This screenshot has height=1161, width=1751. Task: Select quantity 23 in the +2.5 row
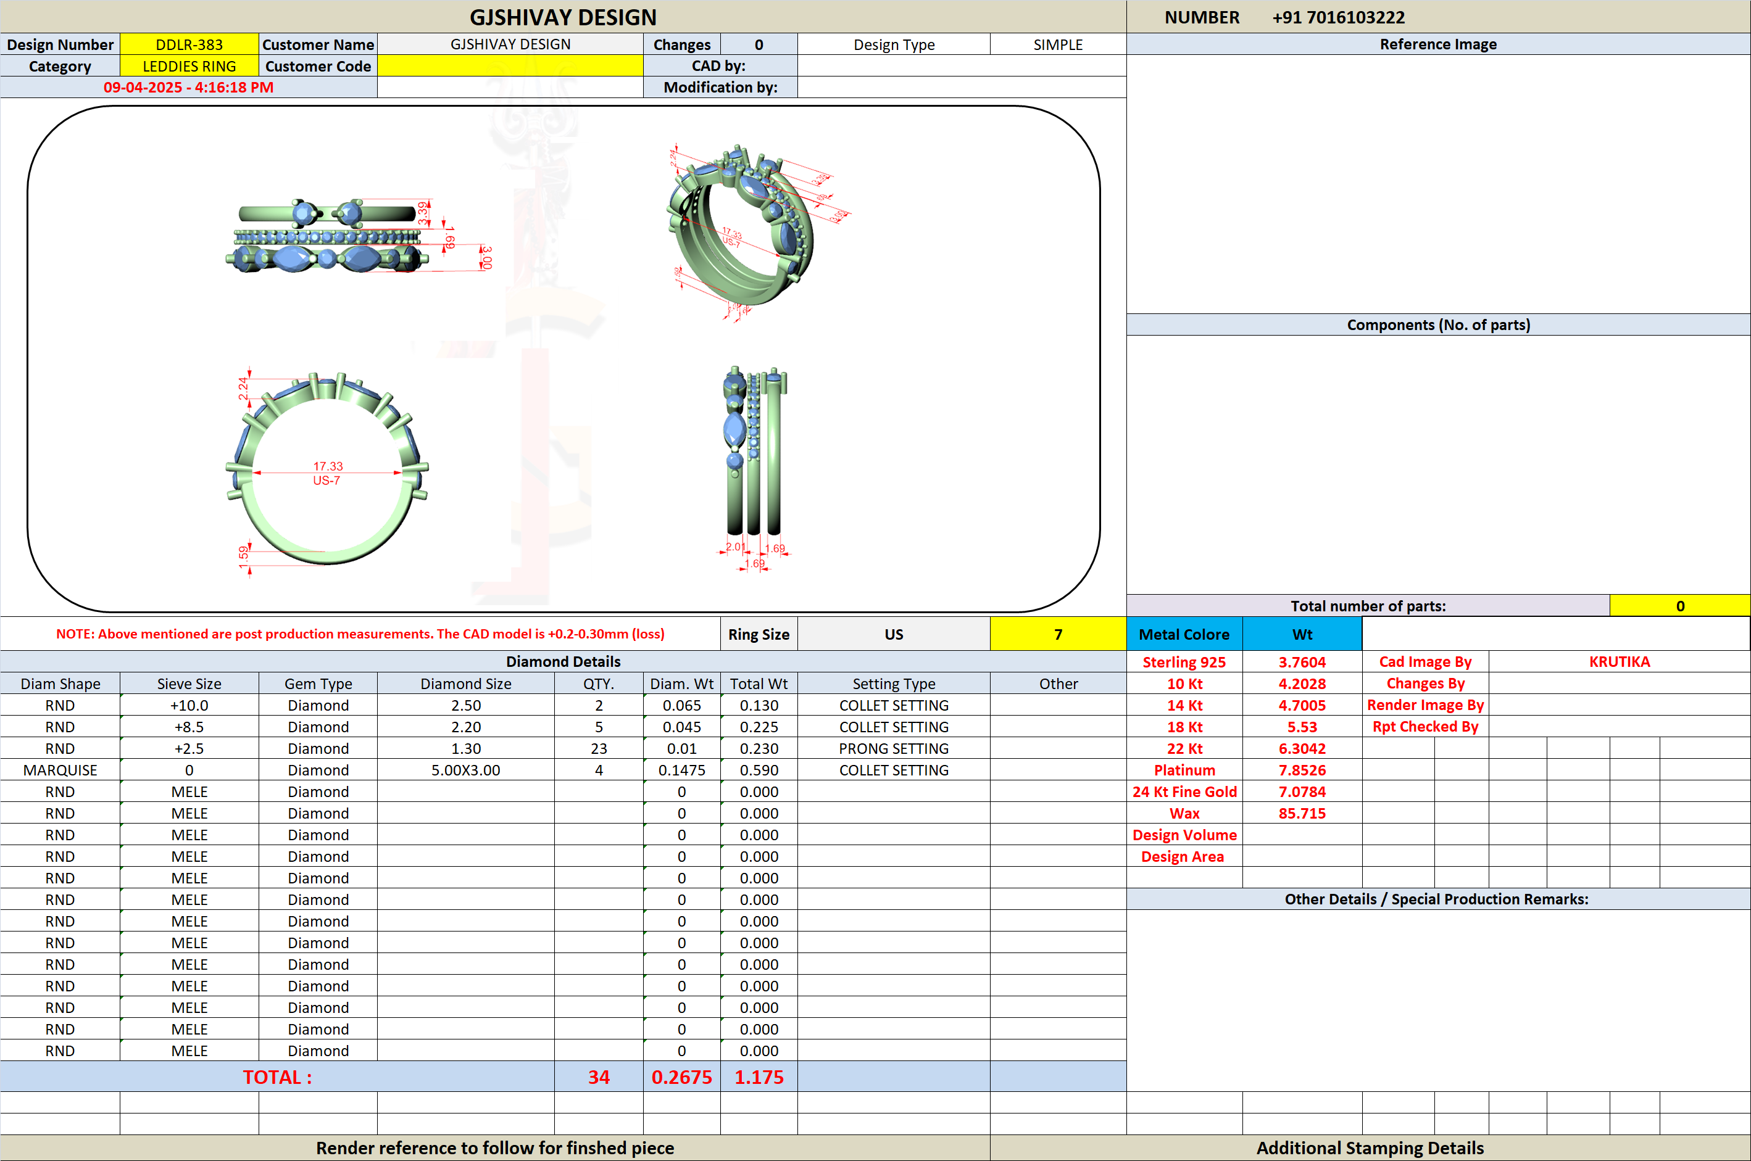pos(599,748)
